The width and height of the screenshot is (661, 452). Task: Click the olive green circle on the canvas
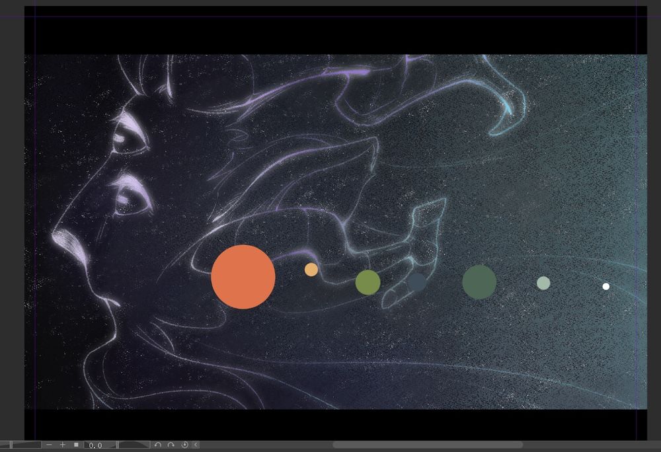click(x=368, y=282)
